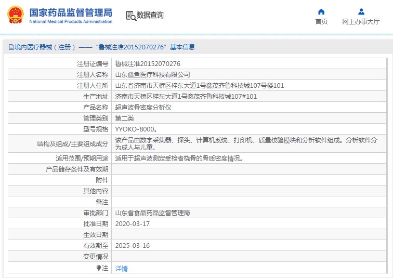Click the 生效日期 row label

pyautogui.click(x=96, y=235)
